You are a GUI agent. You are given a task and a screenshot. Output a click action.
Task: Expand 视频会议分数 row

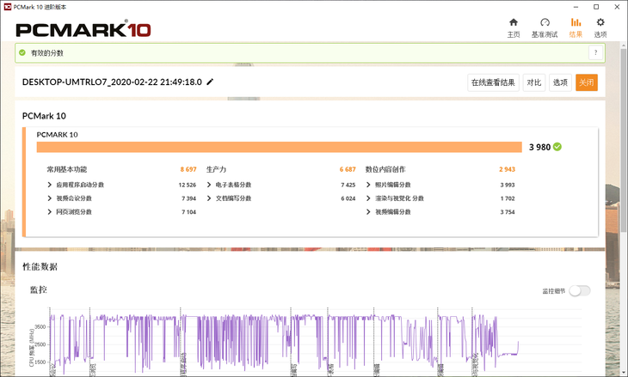[50, 198]
